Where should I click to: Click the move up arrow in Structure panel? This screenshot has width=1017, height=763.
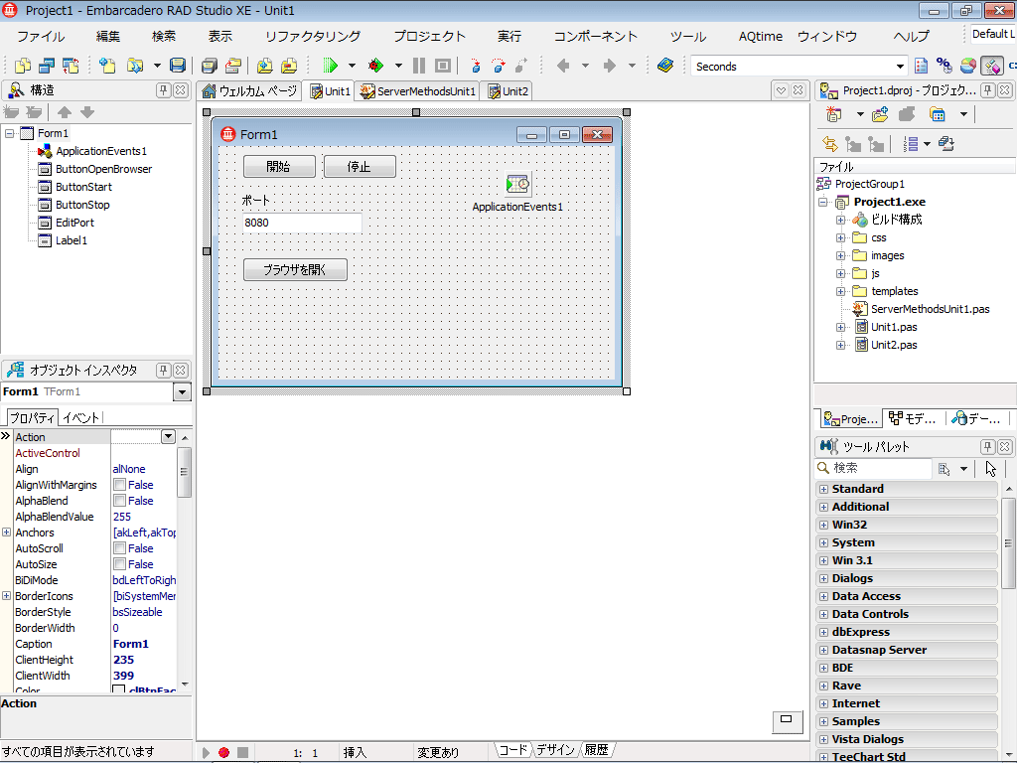(65, 112)
